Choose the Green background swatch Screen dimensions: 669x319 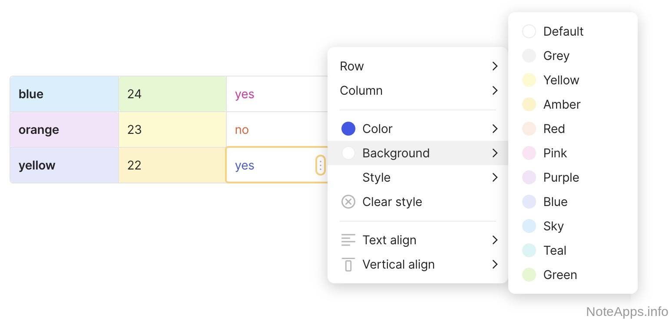point(529,275)
